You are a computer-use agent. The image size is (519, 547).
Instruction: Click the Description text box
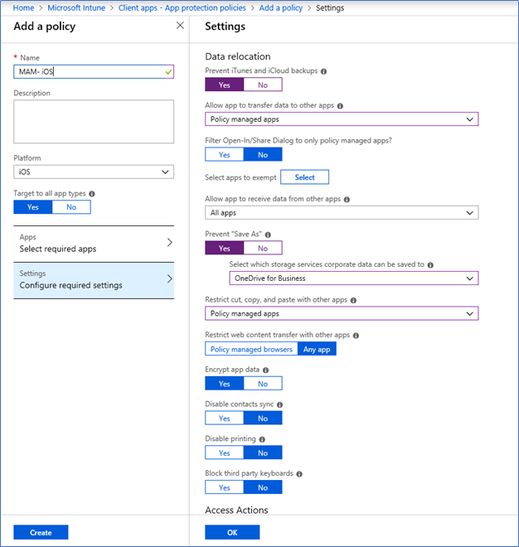click(x=94, y=122)
